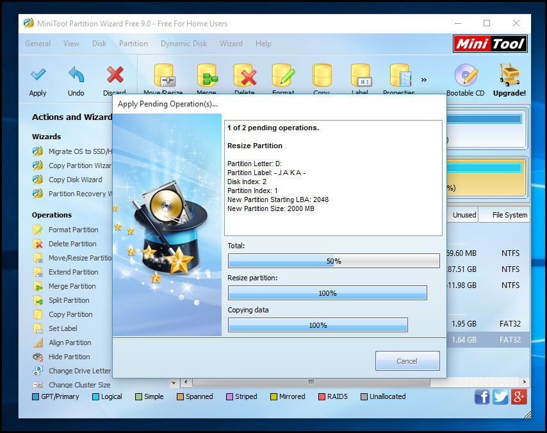Viewport: 547px width, 433px height.
Task: Click the Set Label sidebar icon
Action: [38, 328]
